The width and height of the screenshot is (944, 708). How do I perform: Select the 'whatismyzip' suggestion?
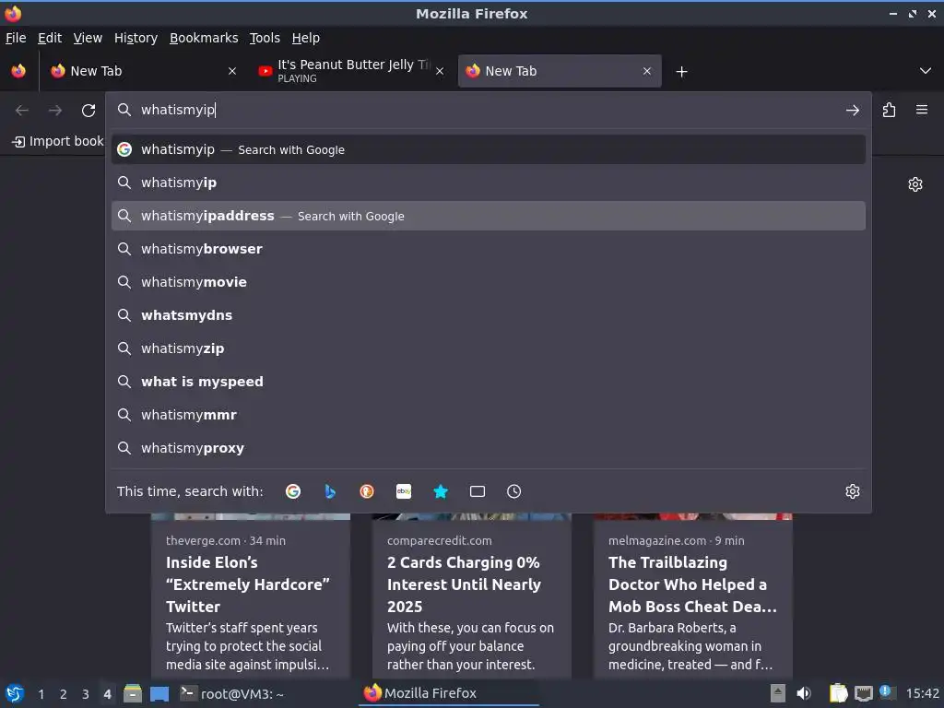tap(489, 348)
